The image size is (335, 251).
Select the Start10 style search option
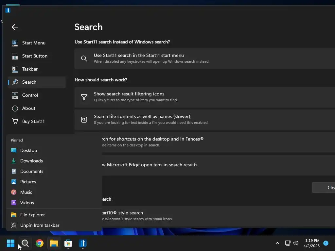tap(219, 216)
